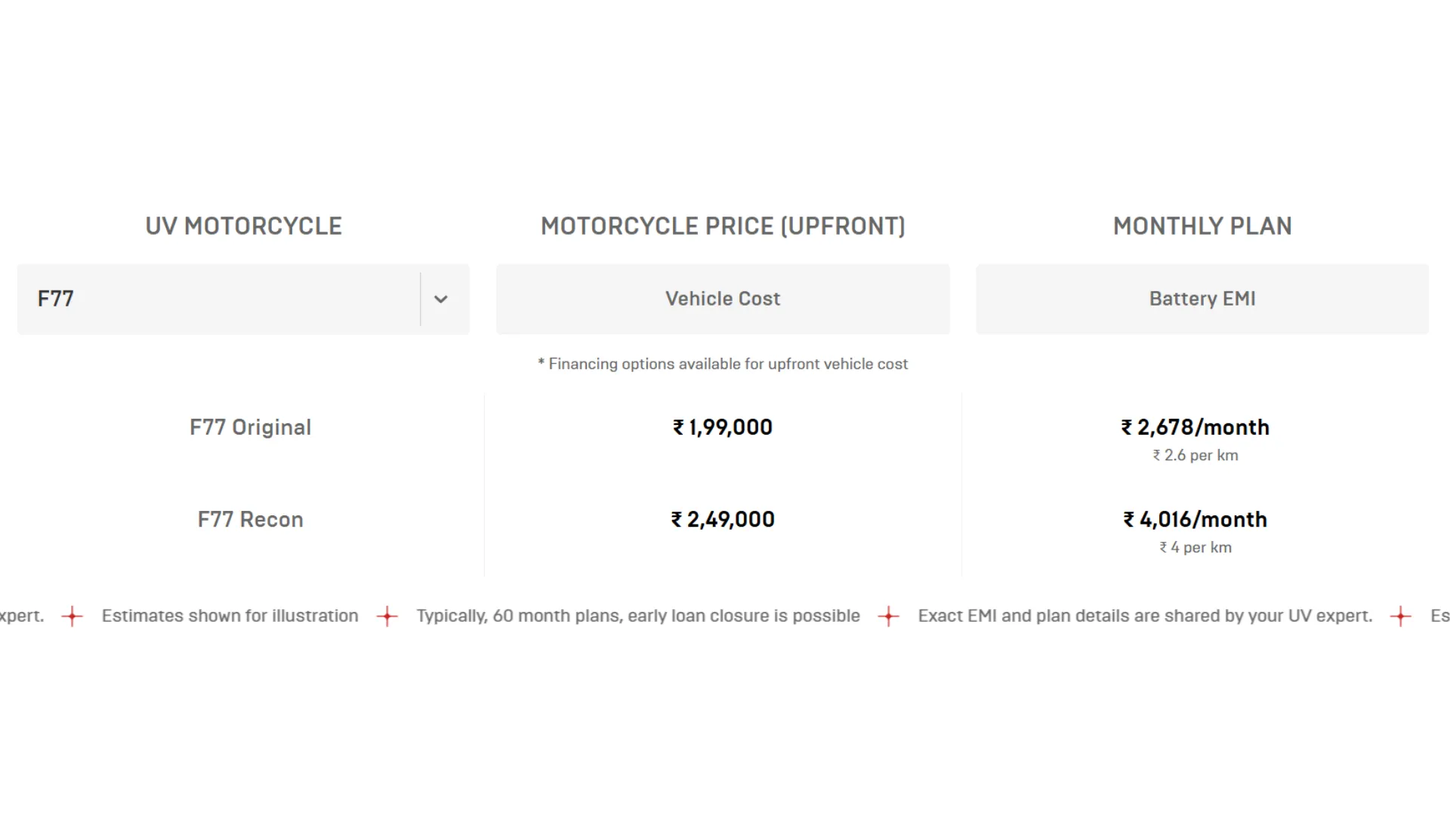Click the F77 Recon variant label
Viewport: 1450px width, 815px height.
point(250,520)
